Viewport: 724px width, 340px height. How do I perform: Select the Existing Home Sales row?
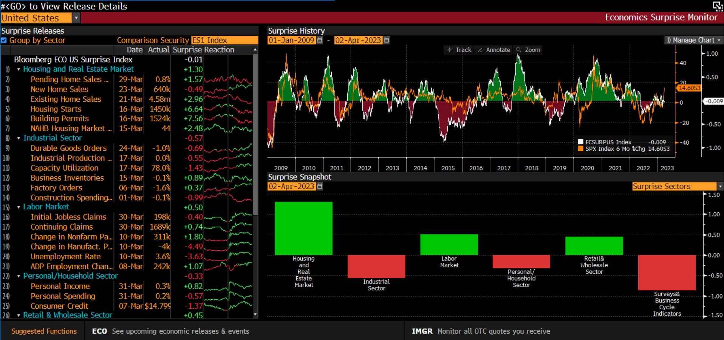127,99
